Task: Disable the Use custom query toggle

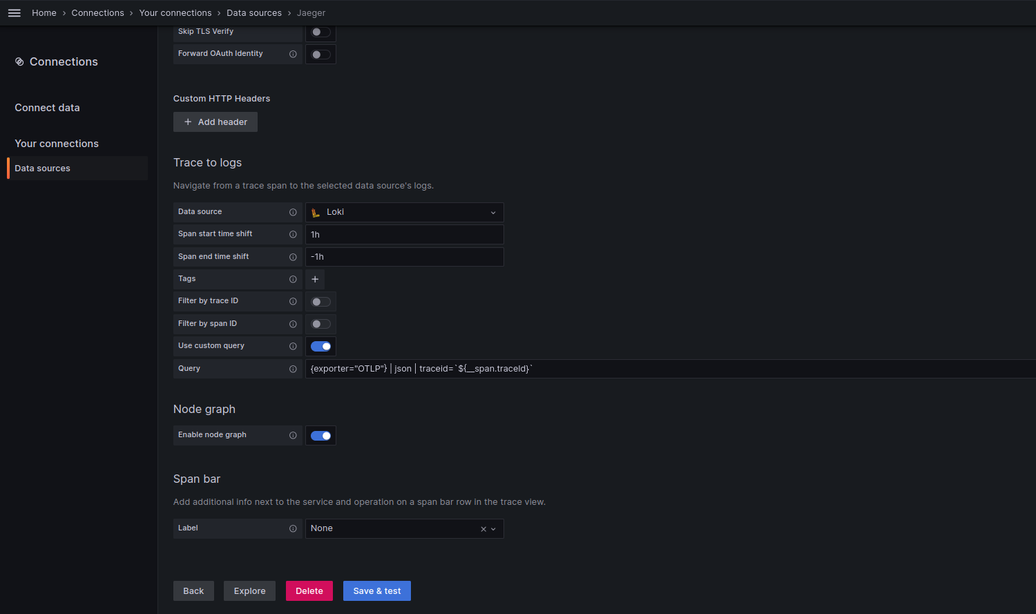Action: pyautogui.click(x=320, y=346)
